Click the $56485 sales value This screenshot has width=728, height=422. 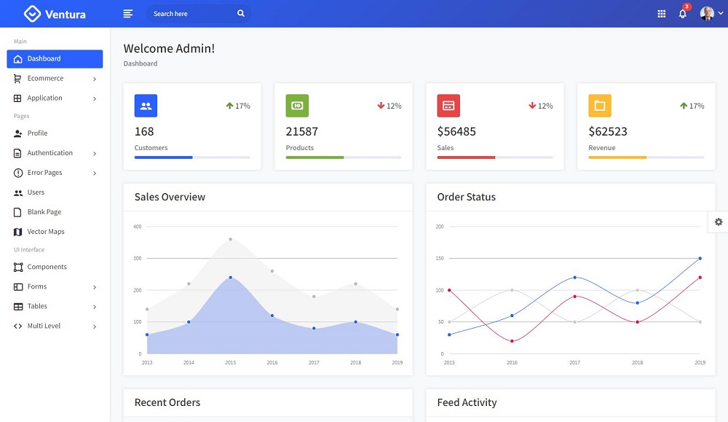point(456,131)
